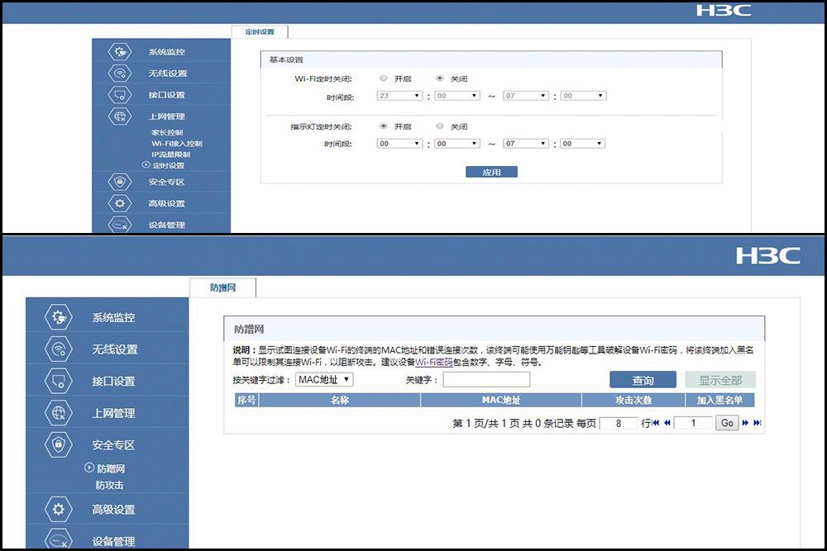Open Wi-Fi end hour dropdown showing 07

(x=526, y=95)
